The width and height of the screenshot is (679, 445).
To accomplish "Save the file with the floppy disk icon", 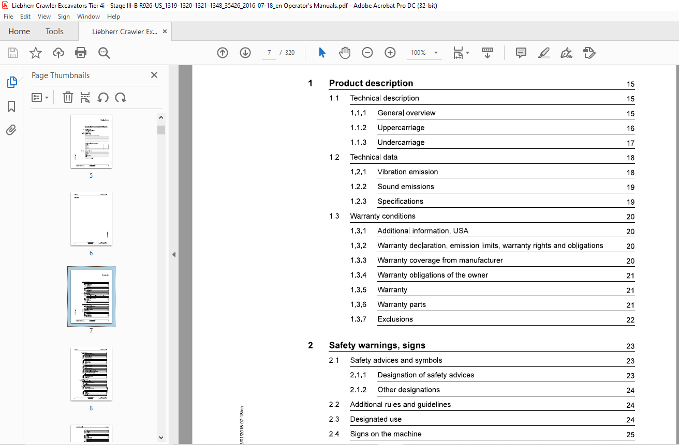I will (x=13, y=53).
